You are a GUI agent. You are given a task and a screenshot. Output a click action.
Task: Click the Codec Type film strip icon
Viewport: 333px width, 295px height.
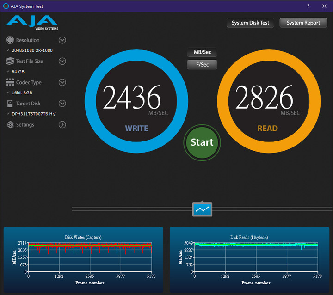(x=10, y=82)
